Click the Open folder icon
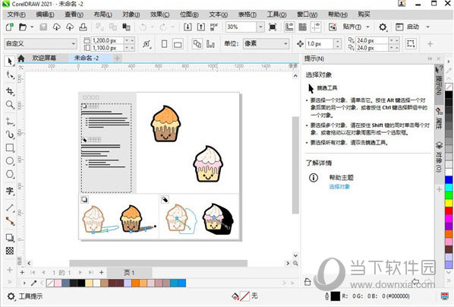 pos(23,27)
